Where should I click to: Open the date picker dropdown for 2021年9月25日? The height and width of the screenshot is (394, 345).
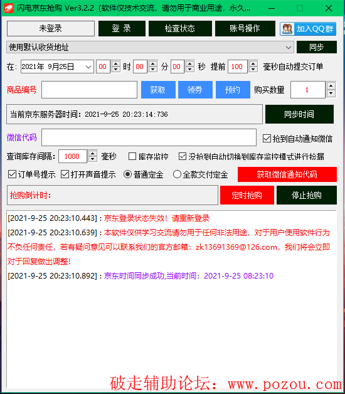coord(88,67)
